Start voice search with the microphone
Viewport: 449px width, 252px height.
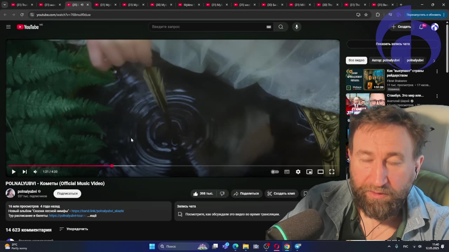click(296, 27)
